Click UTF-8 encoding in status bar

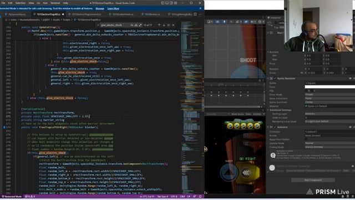(x=174, y=197)
